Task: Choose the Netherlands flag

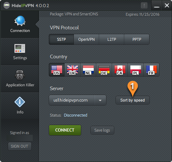Action: [88, 70]
